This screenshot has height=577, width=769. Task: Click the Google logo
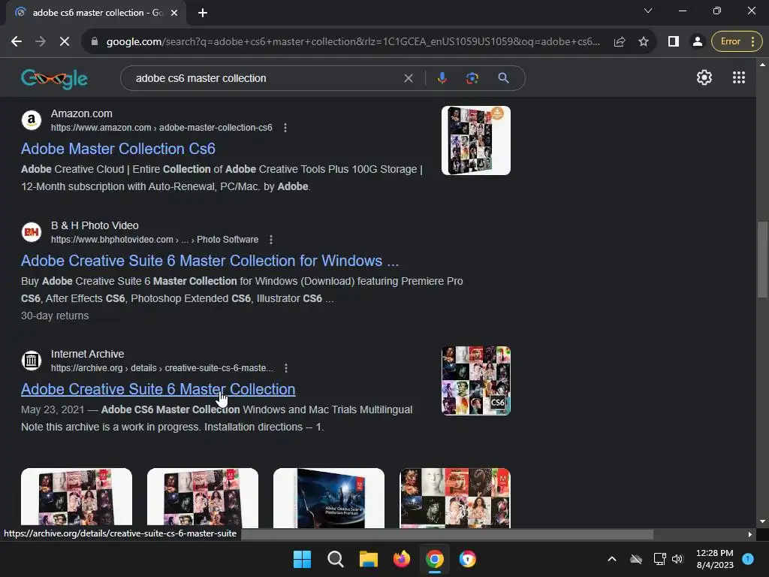click(x=54, y=78)
